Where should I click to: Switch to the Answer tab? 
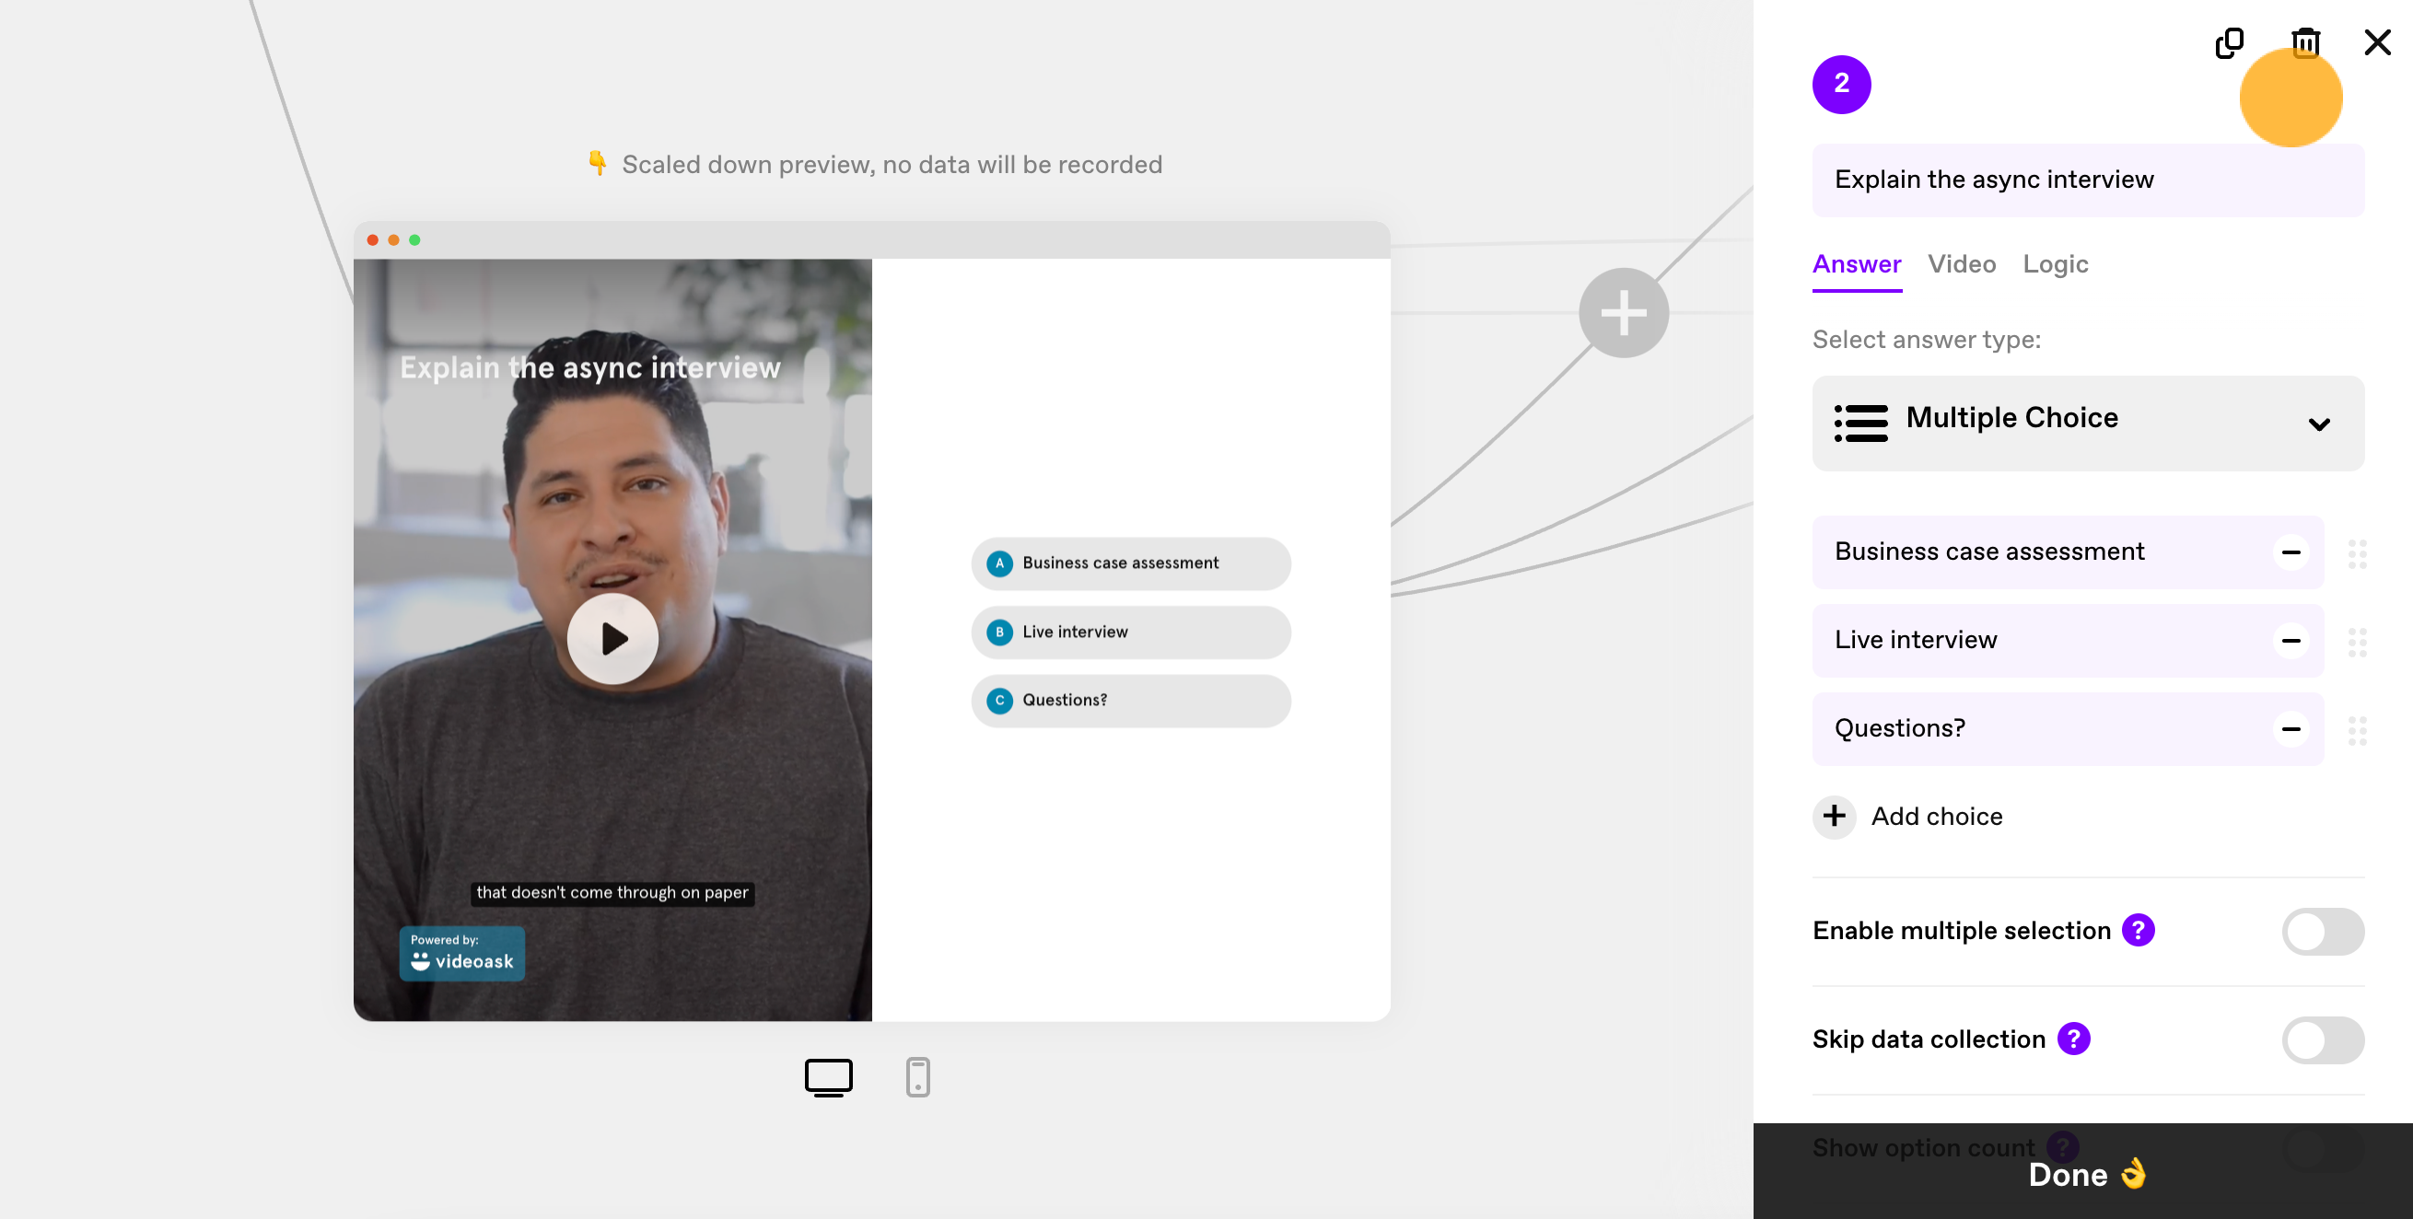[x=1856, y=265]
